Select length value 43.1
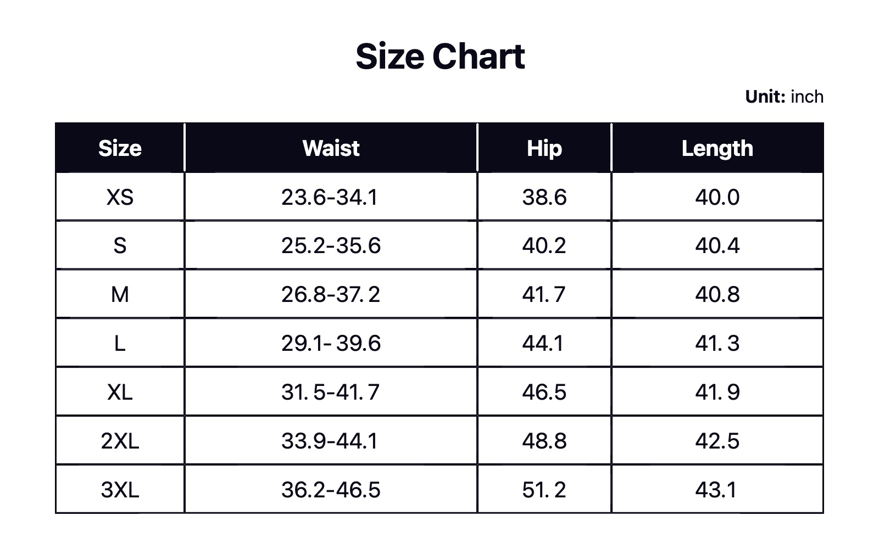 pos(716,490)
